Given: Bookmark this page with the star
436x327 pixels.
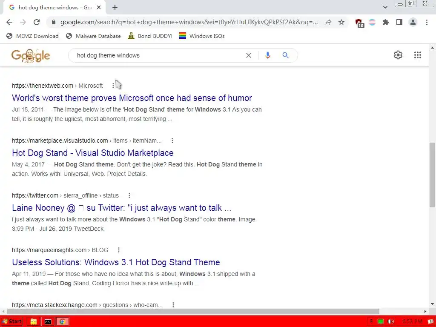Looking at the screenshot, I should click(341, 22).
